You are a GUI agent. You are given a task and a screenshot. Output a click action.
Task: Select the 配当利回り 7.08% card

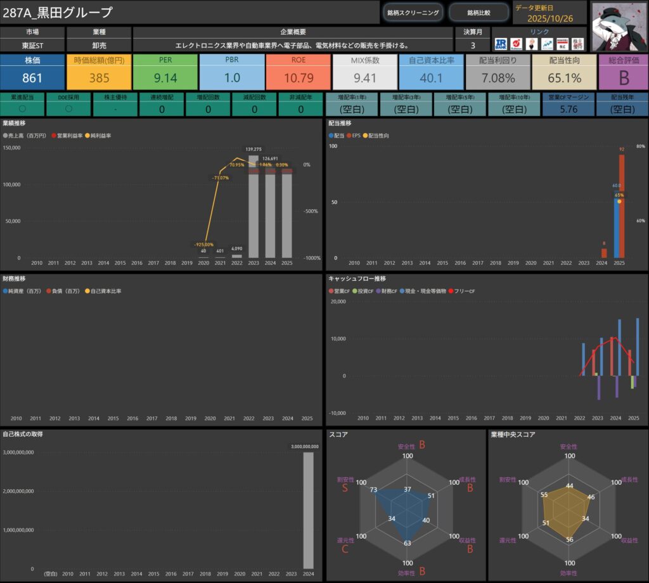click(496, 72)
